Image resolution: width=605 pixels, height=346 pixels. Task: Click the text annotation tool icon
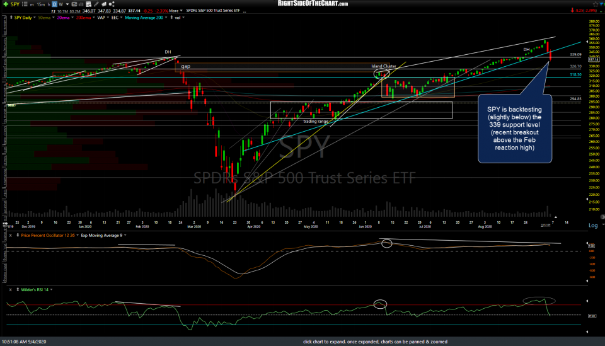tap(74, 4)
